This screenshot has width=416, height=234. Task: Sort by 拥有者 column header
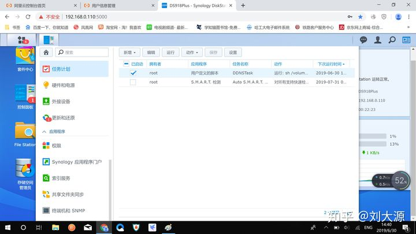(x=155, y=64)
